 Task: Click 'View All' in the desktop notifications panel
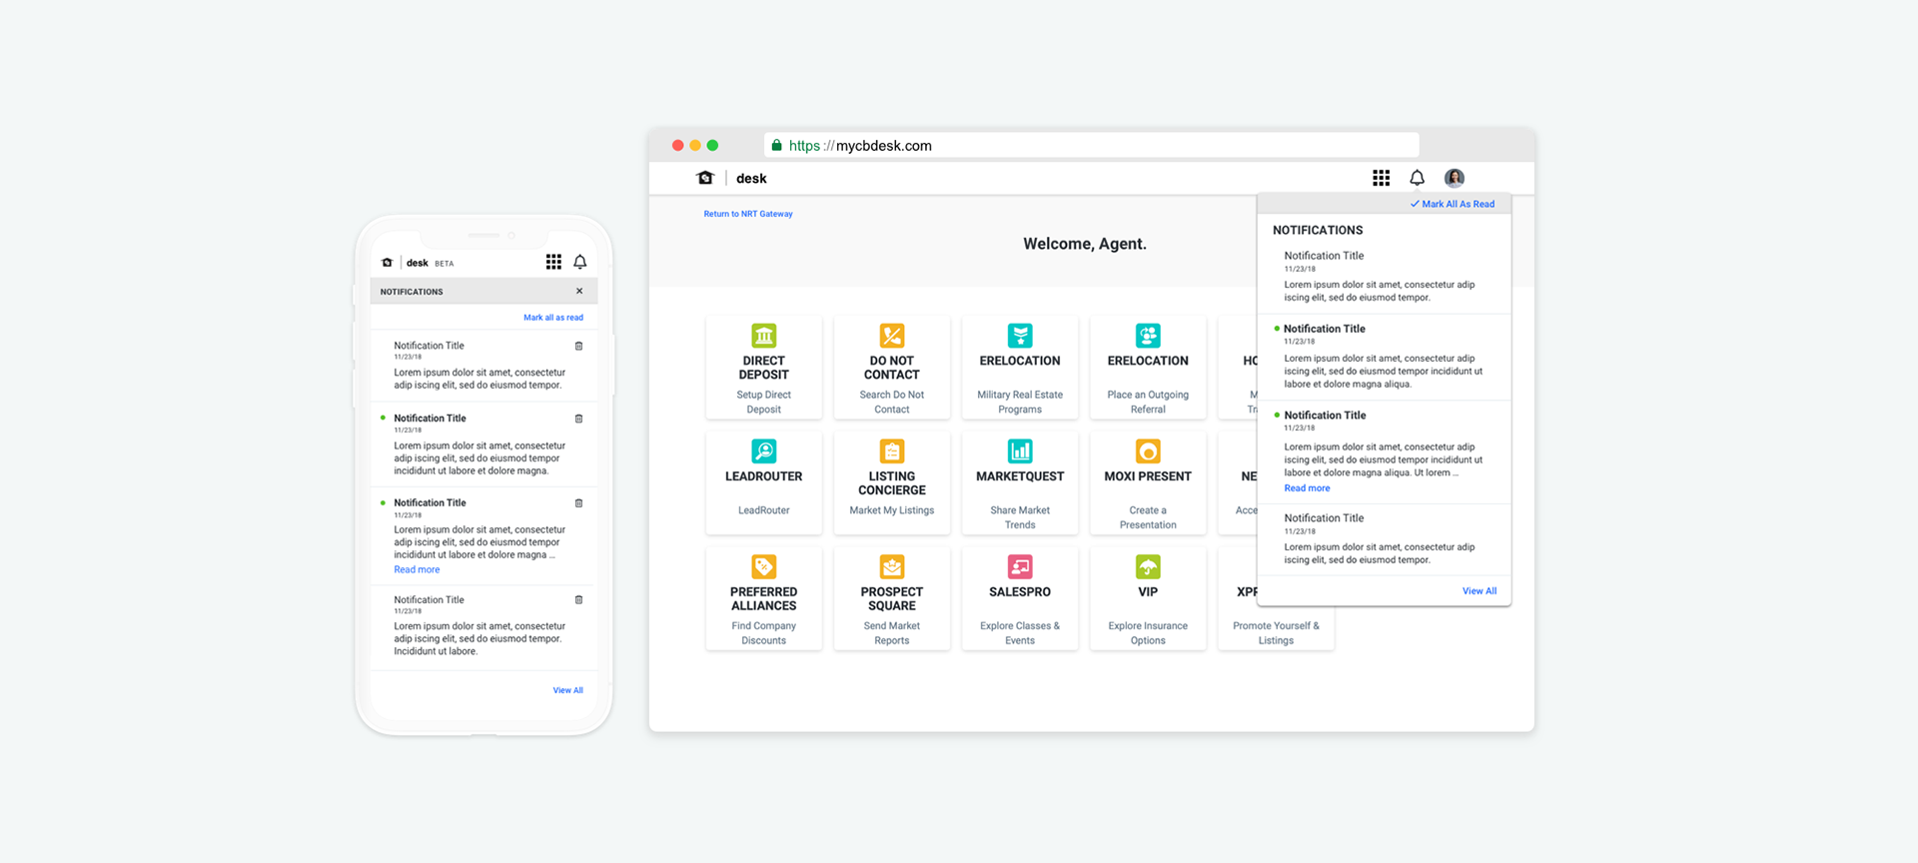pos(1479,591)
